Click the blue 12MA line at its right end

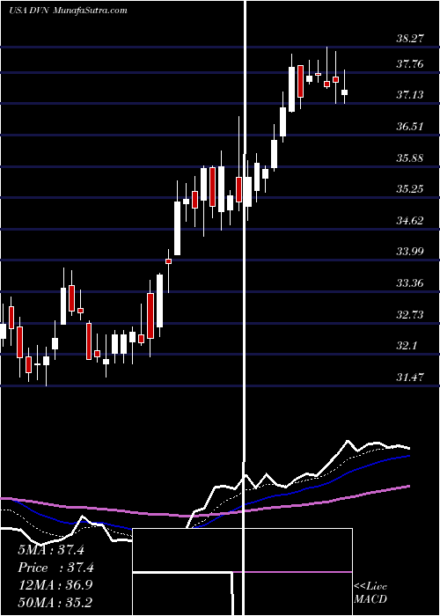408,456
